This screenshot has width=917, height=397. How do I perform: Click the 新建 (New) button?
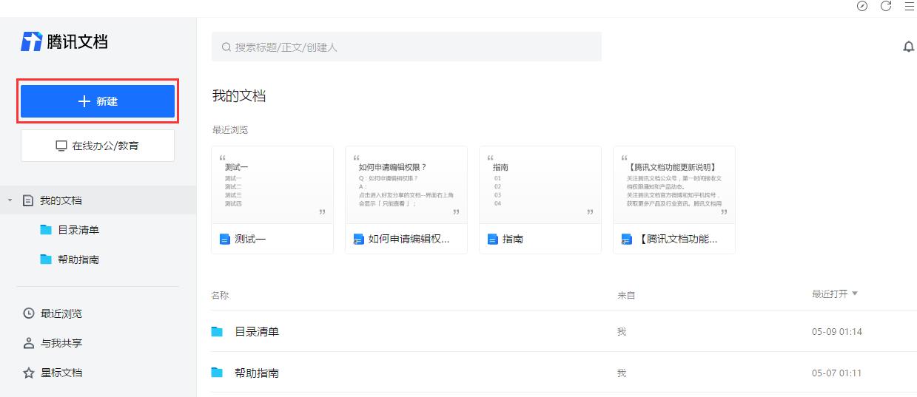click(x=98, y=101)
